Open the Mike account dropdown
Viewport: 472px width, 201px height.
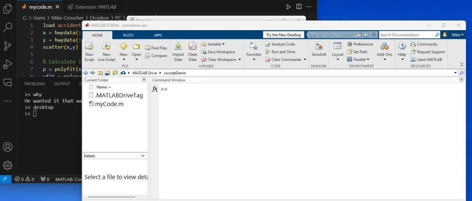tap(457, 35)
